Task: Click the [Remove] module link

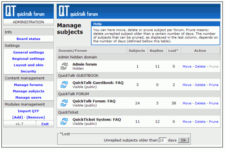Action: (x=36, y=117)
